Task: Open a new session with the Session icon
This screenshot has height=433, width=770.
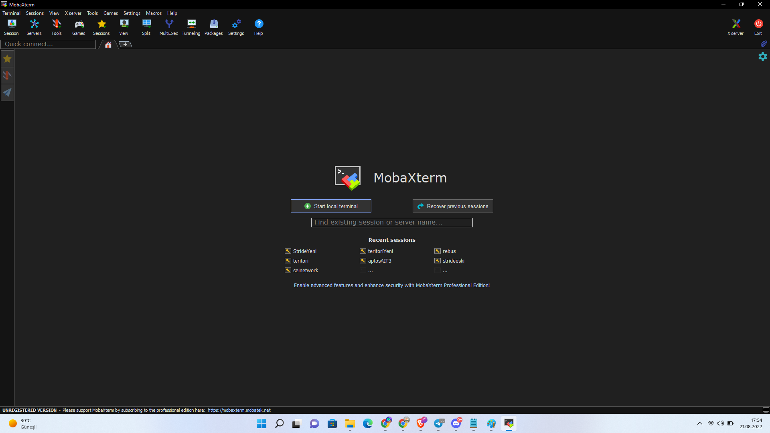Action: point(11,26)
